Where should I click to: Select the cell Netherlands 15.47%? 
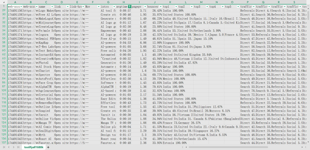[185, 139]
